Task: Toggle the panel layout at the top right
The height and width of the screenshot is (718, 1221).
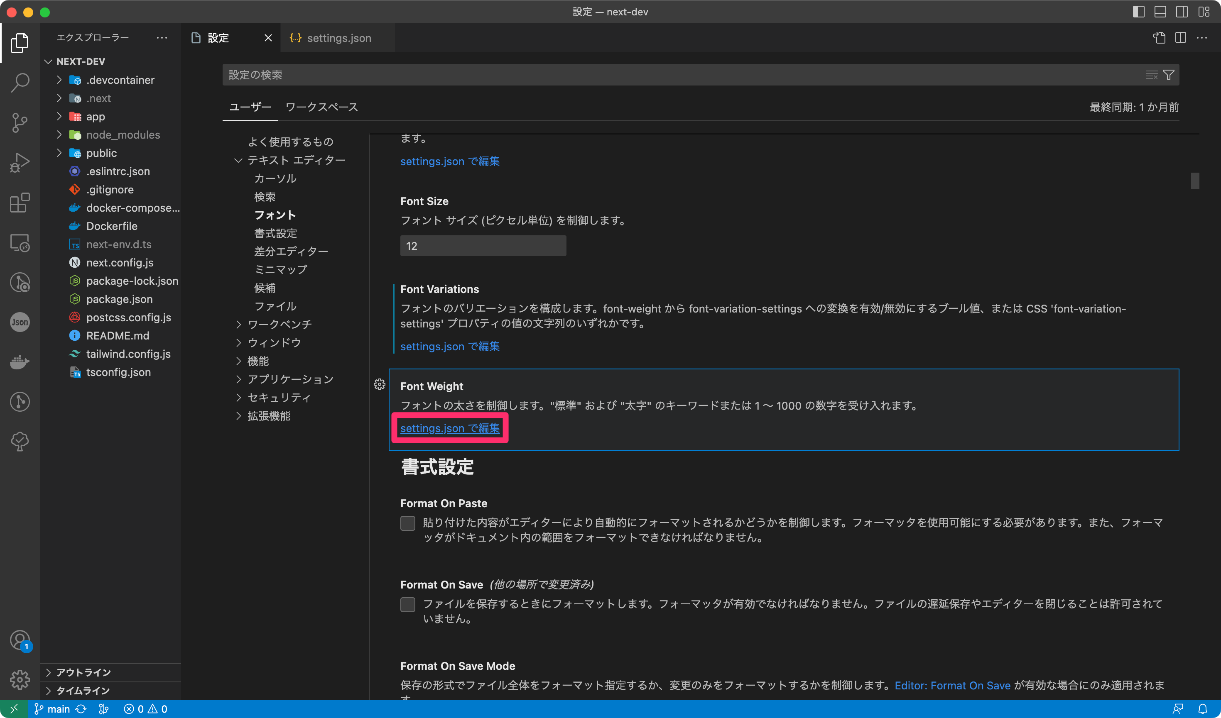Action: click(1160, 12)
